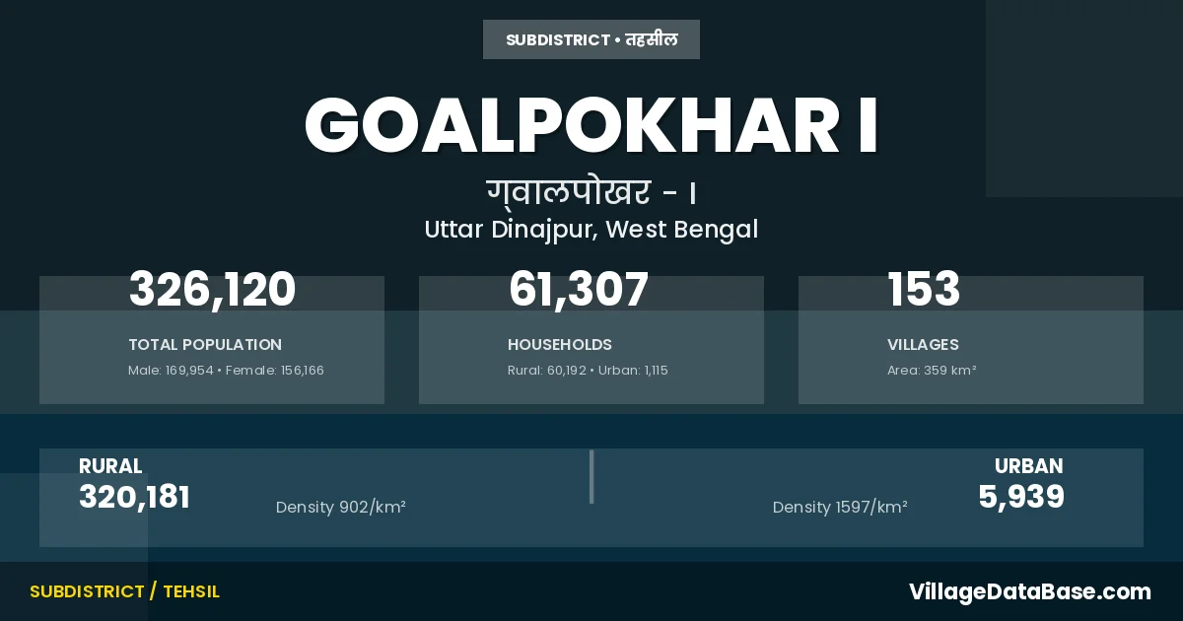Click the Area: 359 km² text

coord(932,371)
